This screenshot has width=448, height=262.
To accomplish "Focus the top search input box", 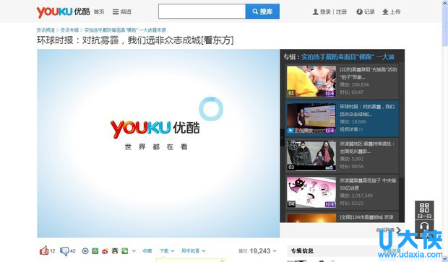I will coord(202,12).
